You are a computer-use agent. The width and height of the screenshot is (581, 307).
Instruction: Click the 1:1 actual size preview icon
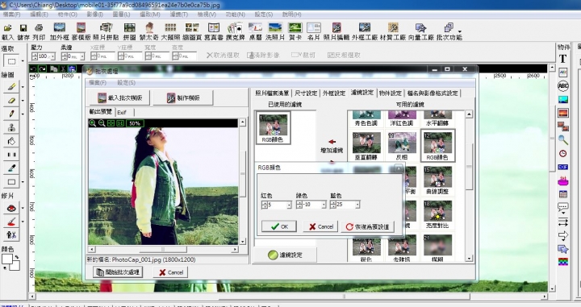tap(120, 123)
